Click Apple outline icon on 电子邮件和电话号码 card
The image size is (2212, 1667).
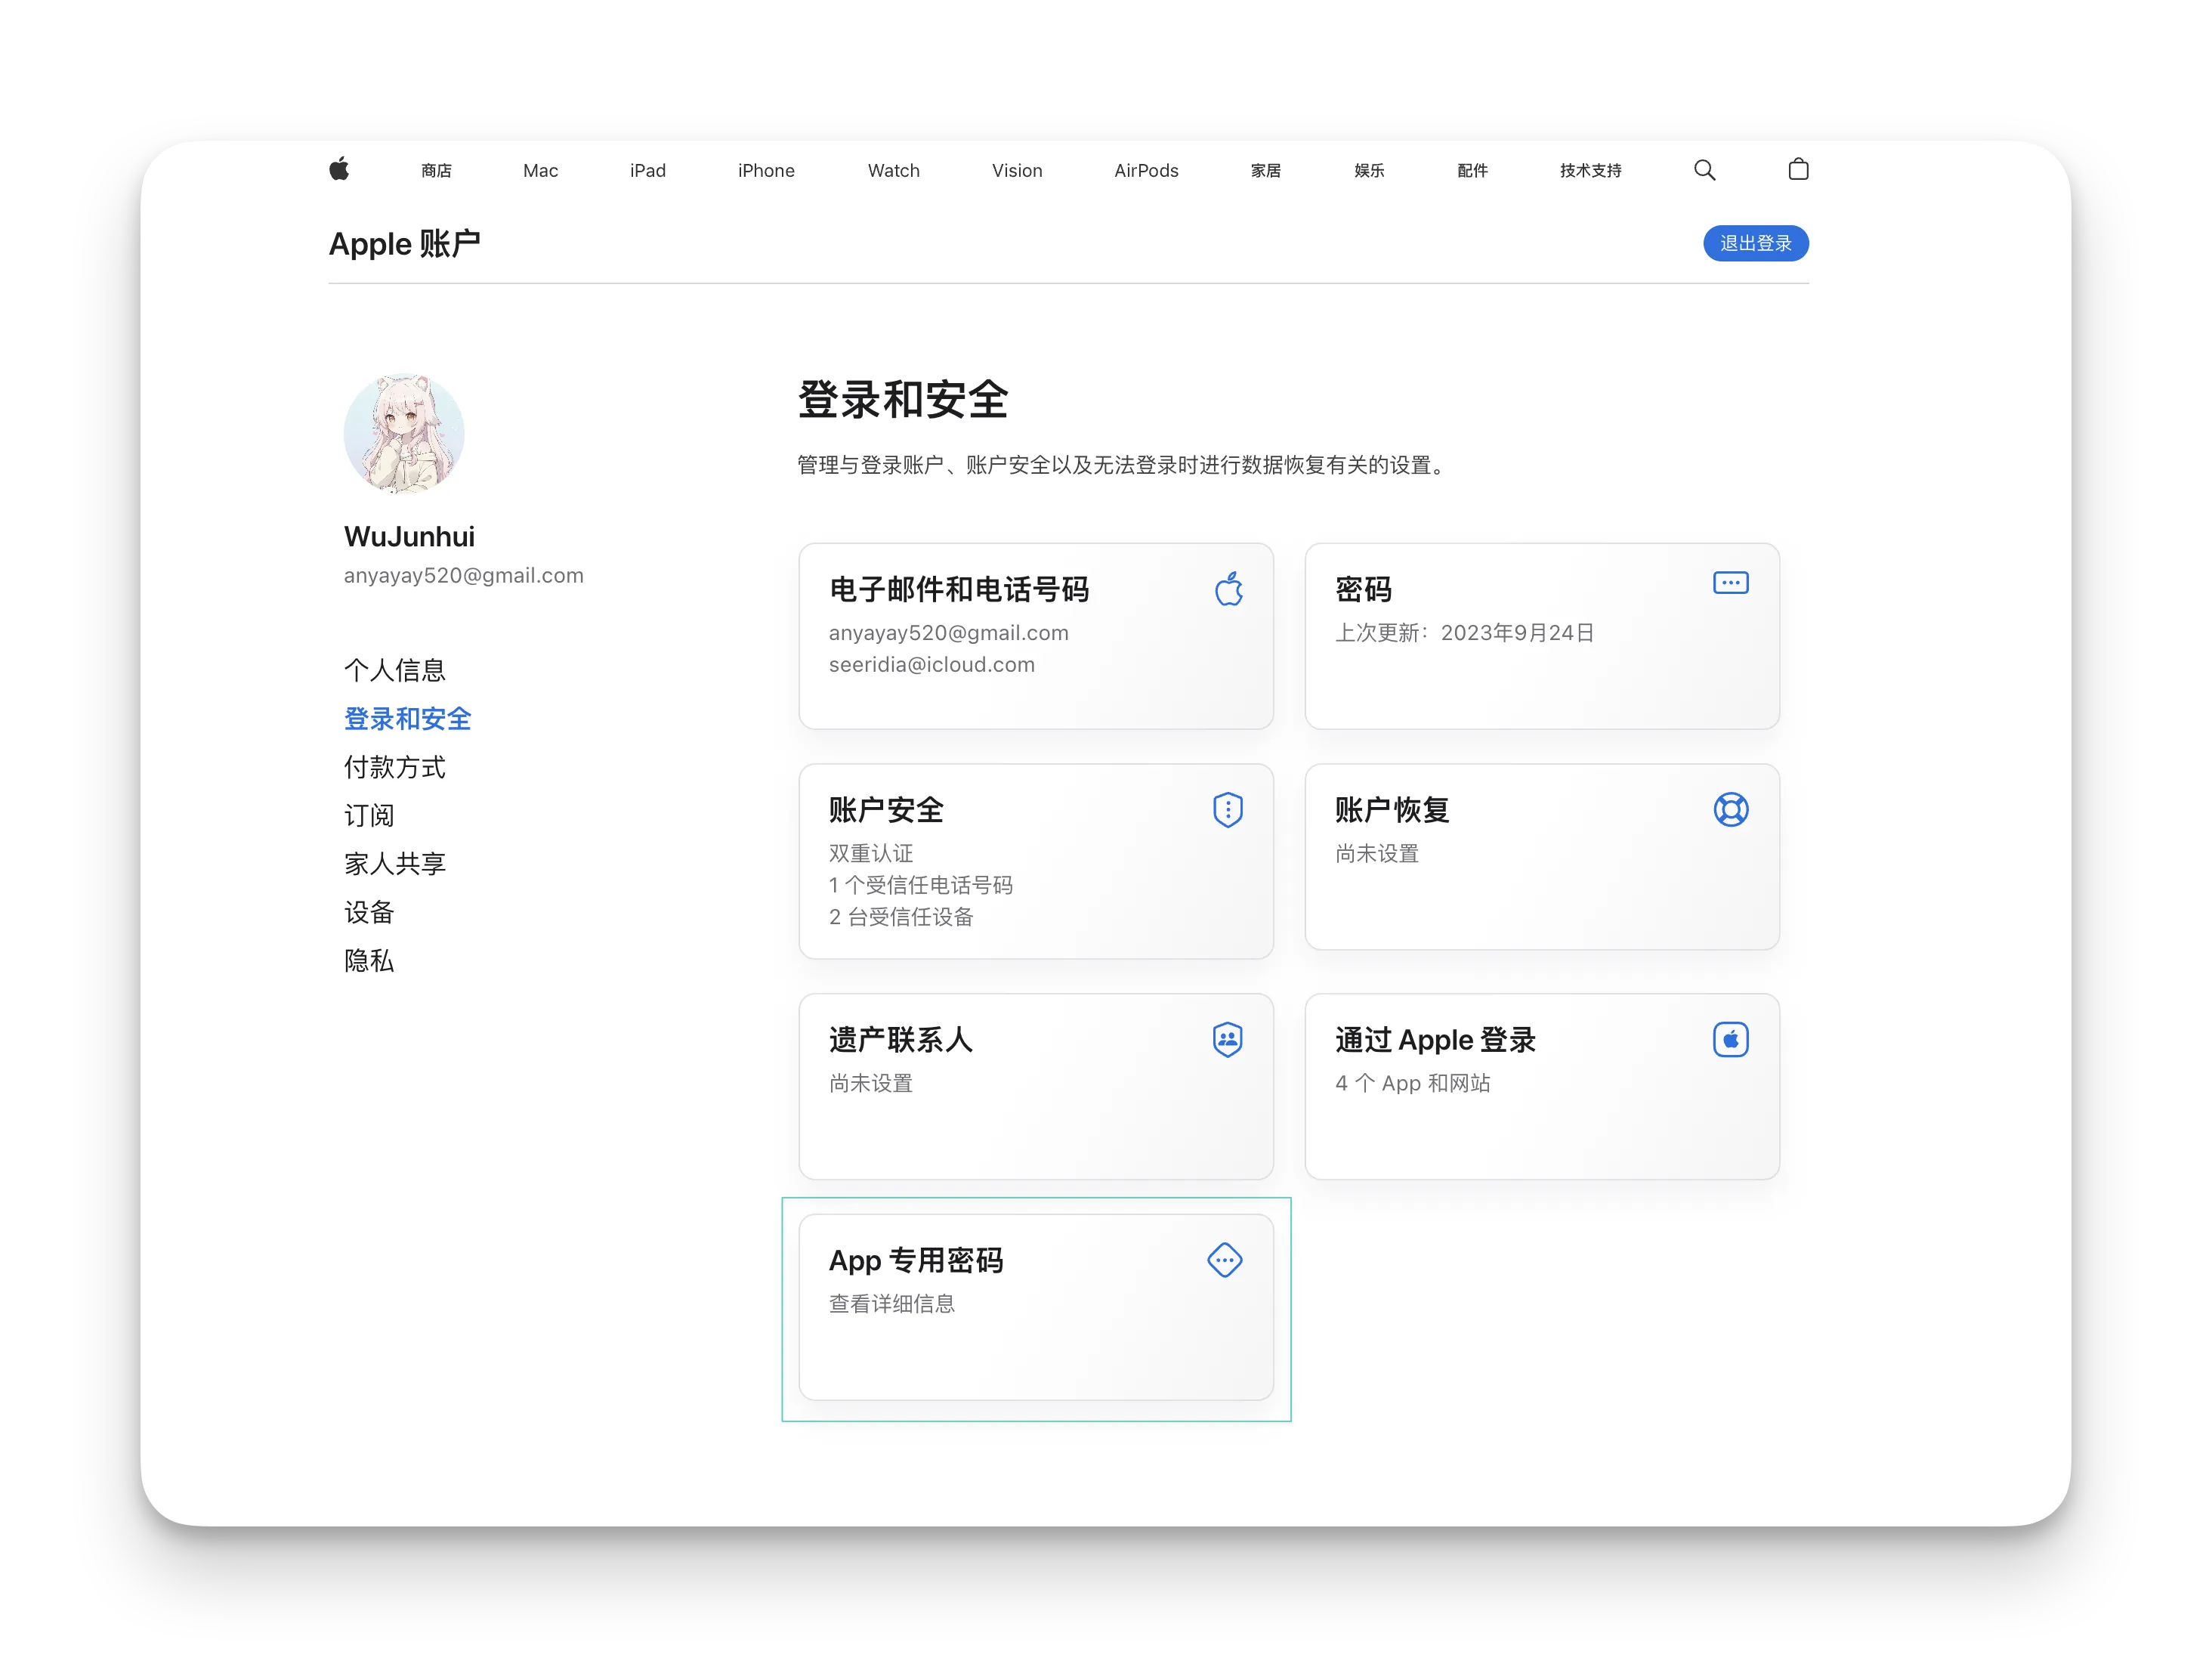pyautogui.click(x=1229, y=589)
